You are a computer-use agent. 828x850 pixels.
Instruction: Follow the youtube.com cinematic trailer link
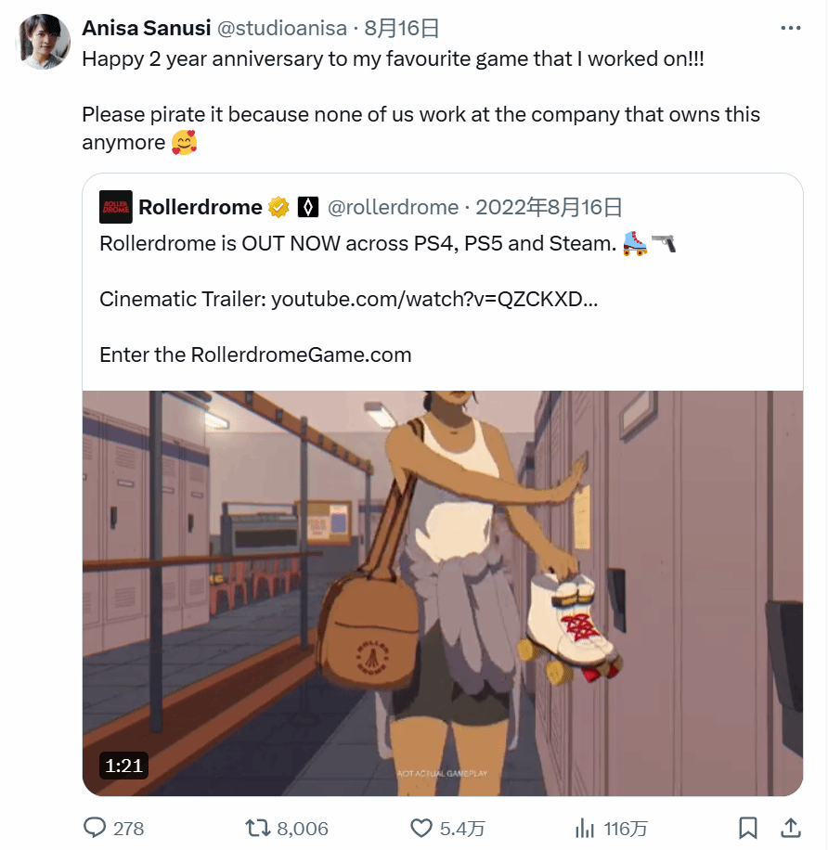coord(434,299)
